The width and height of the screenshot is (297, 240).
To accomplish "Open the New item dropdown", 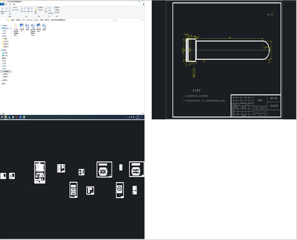I will tap(40, 7).
